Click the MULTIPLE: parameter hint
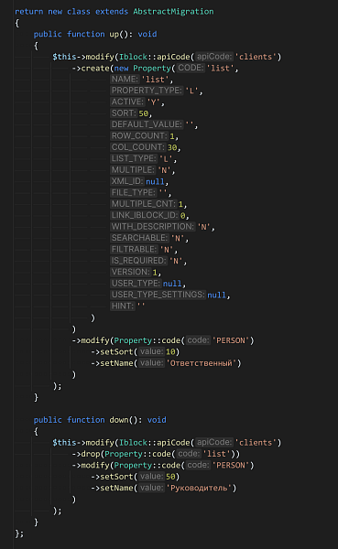This screenshot has height=549, width=338. [133, 170]
